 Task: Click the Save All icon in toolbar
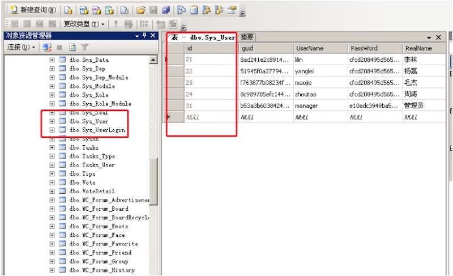click(165, 10)
